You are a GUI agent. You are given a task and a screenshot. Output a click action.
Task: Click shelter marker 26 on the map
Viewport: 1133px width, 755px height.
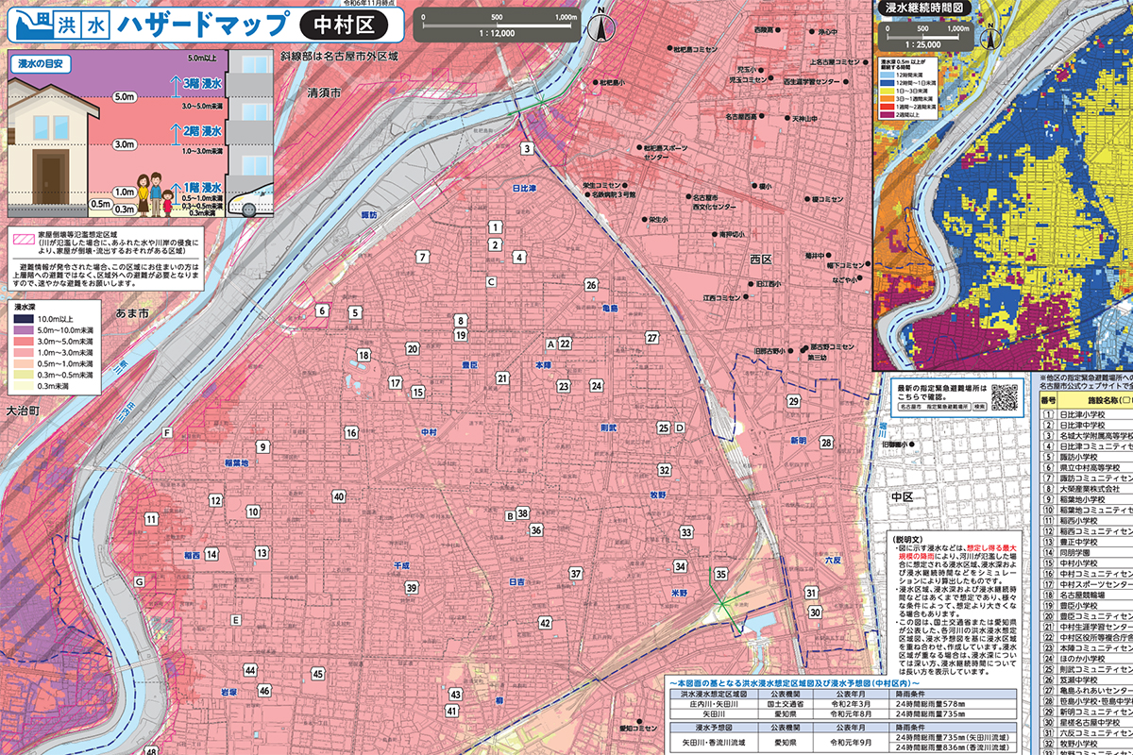click(590, 285)
